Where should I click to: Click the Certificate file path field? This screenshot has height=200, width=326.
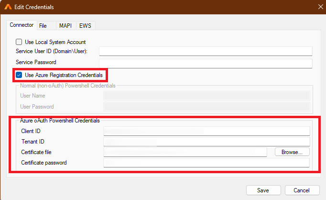pos(185,152)
